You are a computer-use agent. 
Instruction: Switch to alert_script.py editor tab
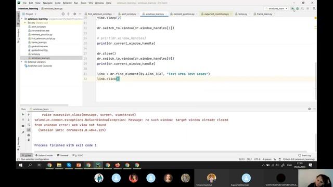(x=129, y=14)
